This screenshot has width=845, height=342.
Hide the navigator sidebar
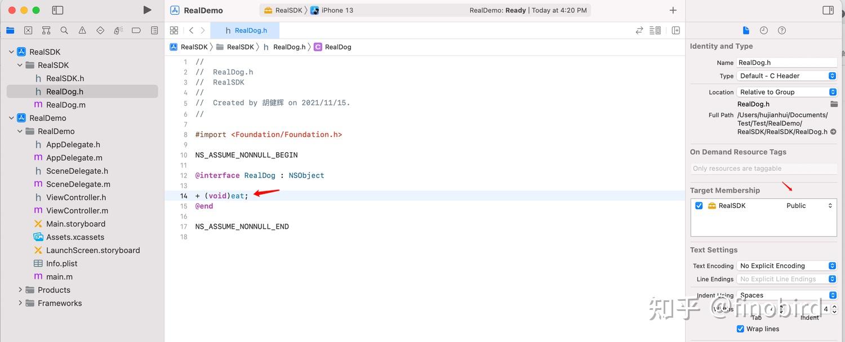click(x=57, y=10)
